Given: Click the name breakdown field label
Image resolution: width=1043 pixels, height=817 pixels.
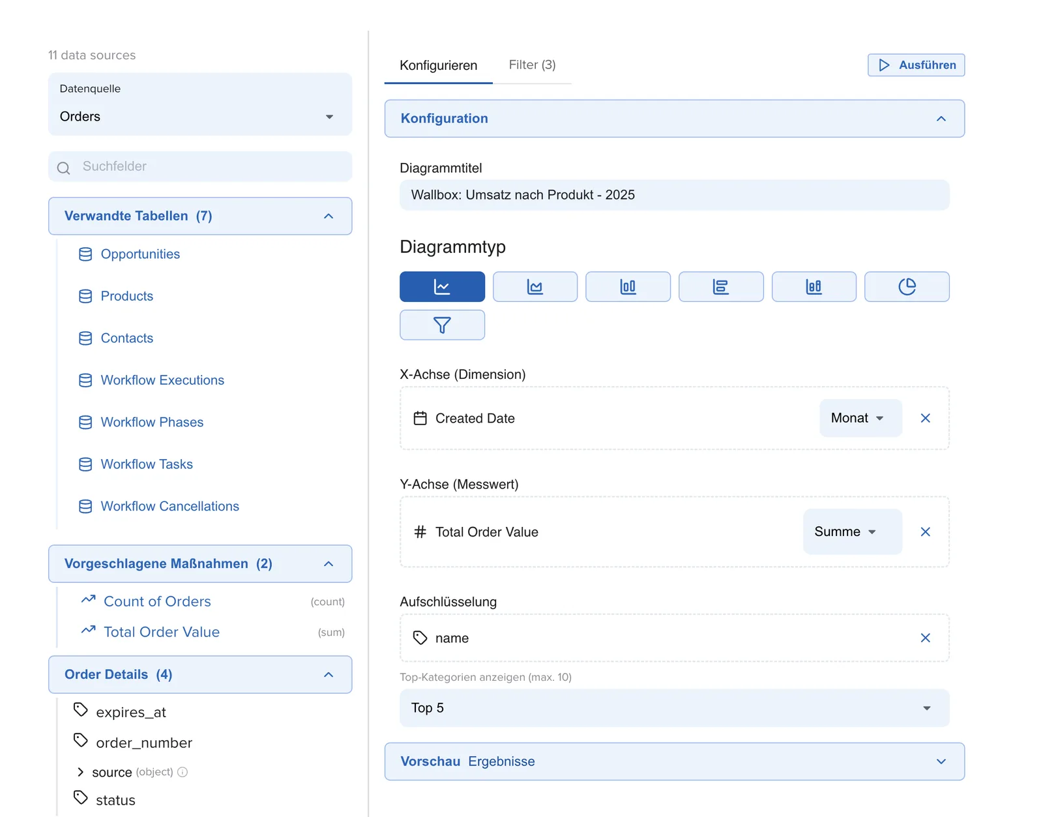Looking at the screenshot, I should (452, 638).
